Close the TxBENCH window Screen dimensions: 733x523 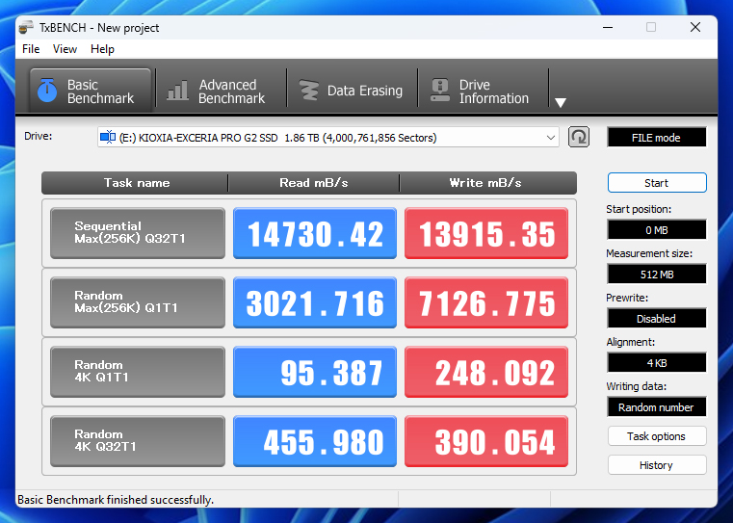pyautogui.click(x=695, y=28)
